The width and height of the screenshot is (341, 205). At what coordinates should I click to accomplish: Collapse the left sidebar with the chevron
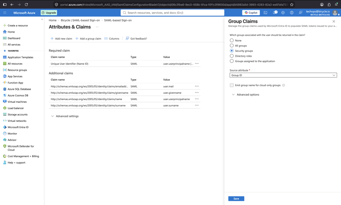tap(42, 20)
